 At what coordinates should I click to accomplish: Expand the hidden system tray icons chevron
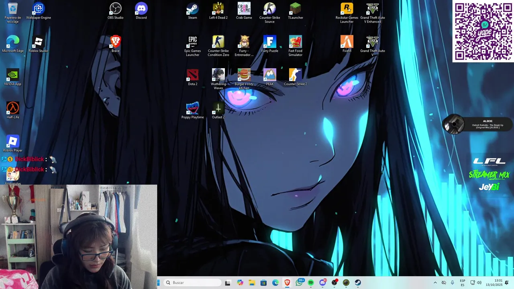click(x=435, y=283)
